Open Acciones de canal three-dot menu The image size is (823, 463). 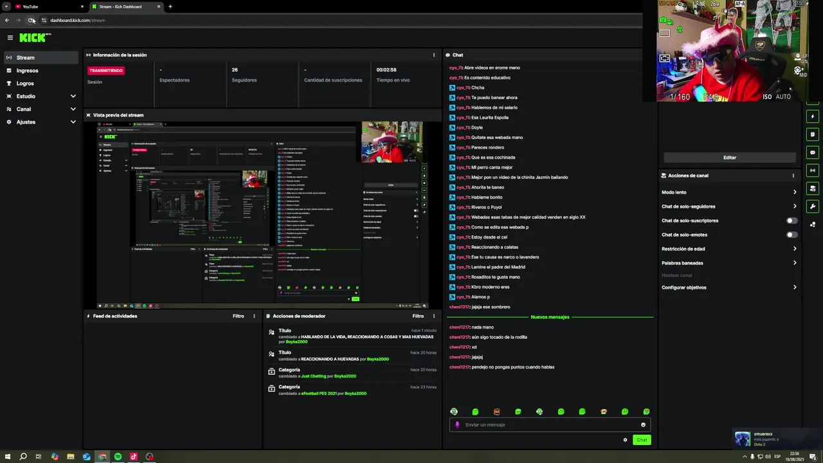(793, 176)
